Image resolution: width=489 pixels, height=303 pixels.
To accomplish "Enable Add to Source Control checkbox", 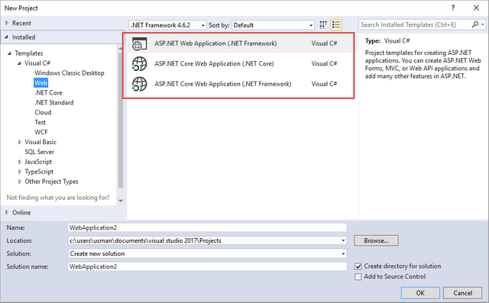I will click(x=358, y=276).
